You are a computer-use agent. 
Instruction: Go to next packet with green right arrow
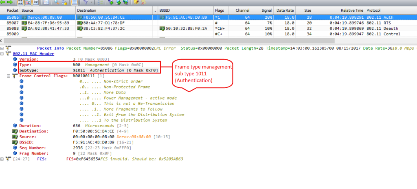pyautogui.click(x=10, y=2)
